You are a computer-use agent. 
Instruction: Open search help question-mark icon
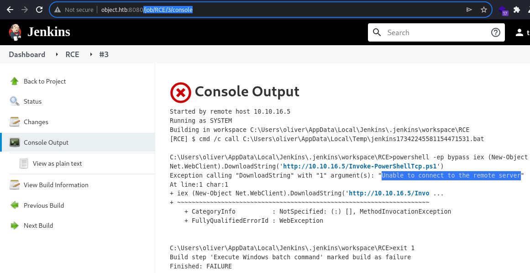point(495,32)
